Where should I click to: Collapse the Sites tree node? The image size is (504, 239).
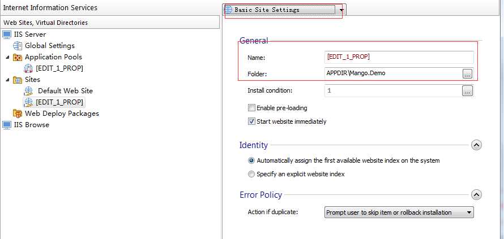[x=7, y=80]
